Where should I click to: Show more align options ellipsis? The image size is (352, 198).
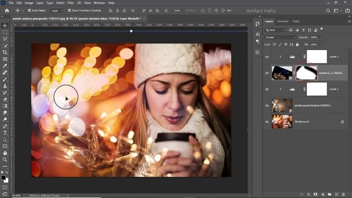tap(177, 10)
